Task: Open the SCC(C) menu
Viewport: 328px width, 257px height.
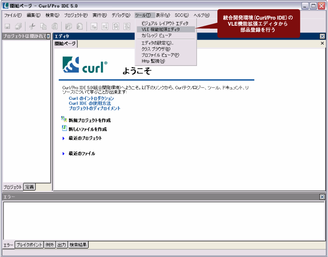Action: [x=182, y=15]
